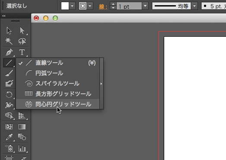Select the Direct Selection tool
This screenshot has width=226, height=160.
point(22,31)
